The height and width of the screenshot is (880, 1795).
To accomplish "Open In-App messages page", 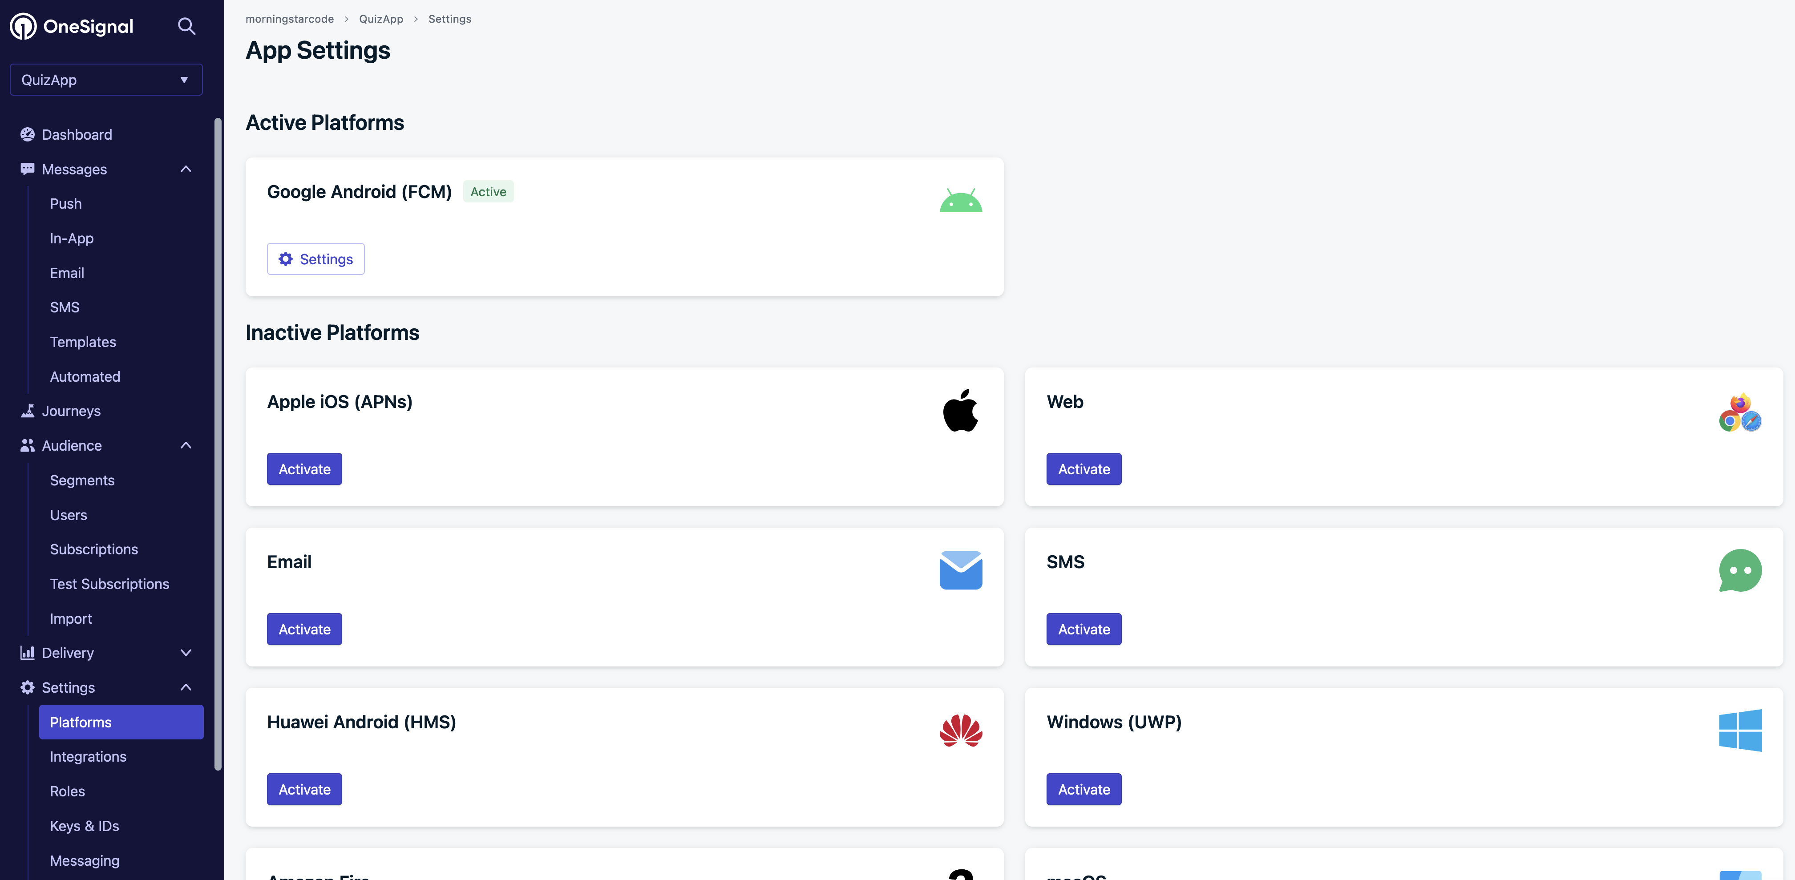I will pyautogui.click(x=71, y=238).
